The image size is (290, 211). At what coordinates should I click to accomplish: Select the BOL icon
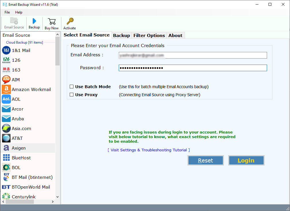coord(6,167)
